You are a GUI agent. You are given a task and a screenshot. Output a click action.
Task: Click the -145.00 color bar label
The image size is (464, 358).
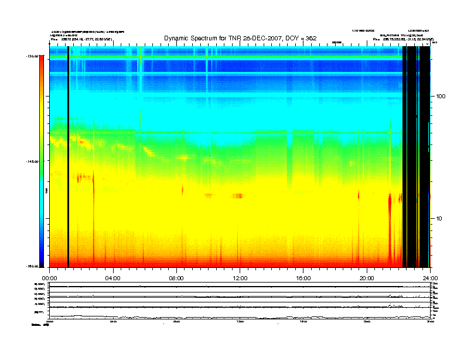click(x=32, y=161)
